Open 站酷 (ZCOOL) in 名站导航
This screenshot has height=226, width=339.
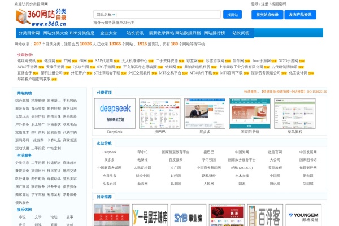[x=242, y=168]
